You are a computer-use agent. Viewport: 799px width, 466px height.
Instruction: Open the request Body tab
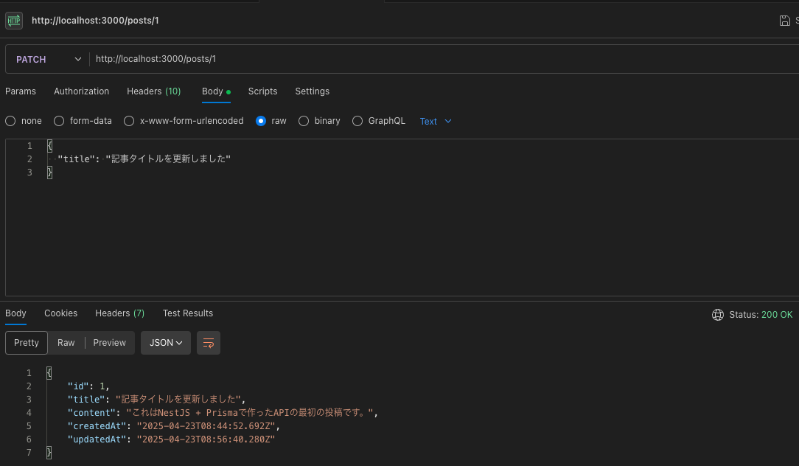pyautogui.click(x=216, y=91)
